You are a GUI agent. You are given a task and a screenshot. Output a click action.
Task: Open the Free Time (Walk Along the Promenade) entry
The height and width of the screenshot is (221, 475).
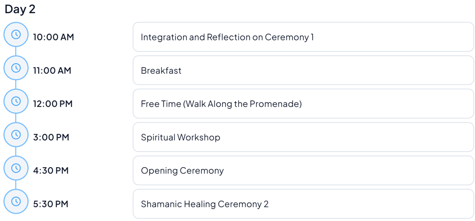click(x=303, y=104)
